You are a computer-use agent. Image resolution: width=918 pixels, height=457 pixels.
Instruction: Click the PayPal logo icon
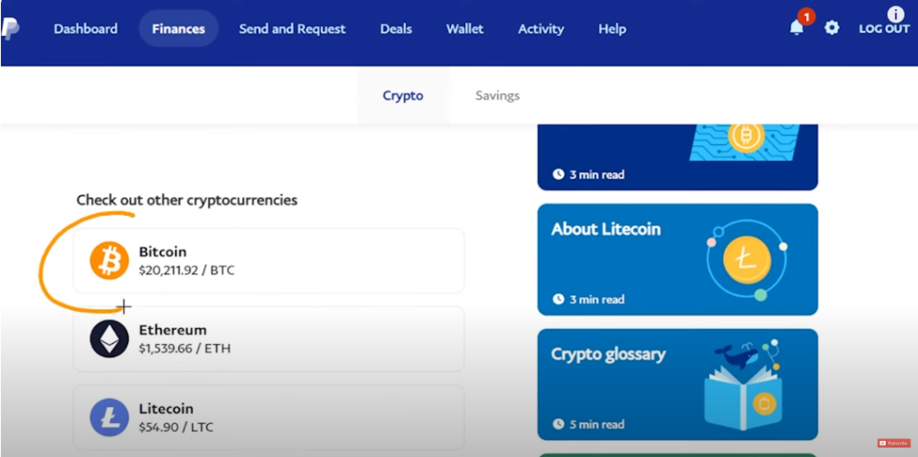[x=11, y=29]
